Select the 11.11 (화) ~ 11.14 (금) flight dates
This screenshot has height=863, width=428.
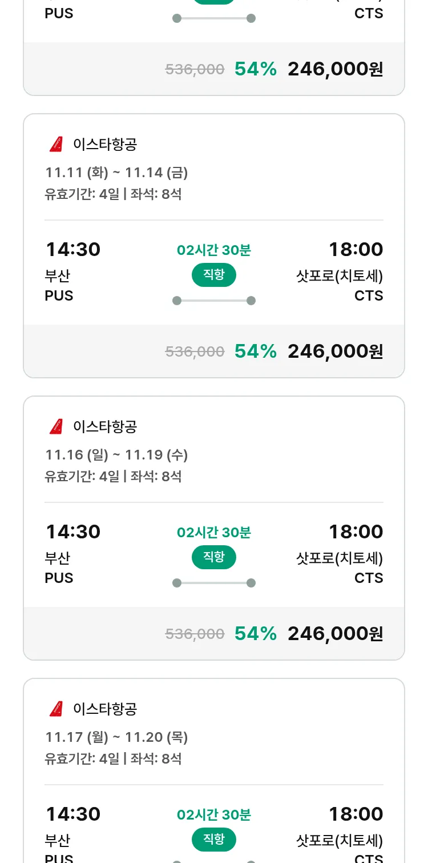(x=116, y=172)
